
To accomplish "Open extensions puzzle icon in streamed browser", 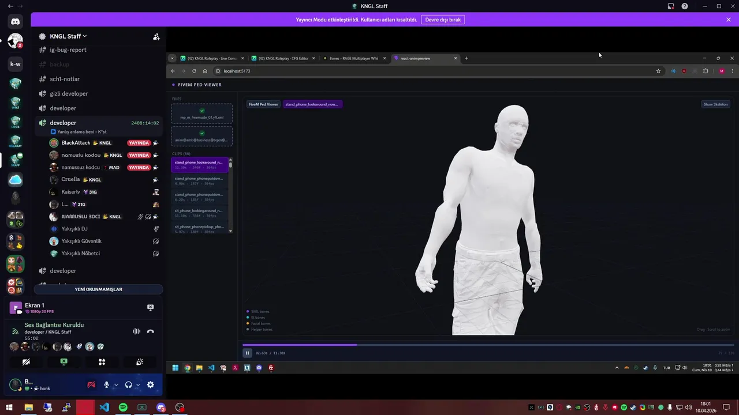I will [x=706, y=71].
